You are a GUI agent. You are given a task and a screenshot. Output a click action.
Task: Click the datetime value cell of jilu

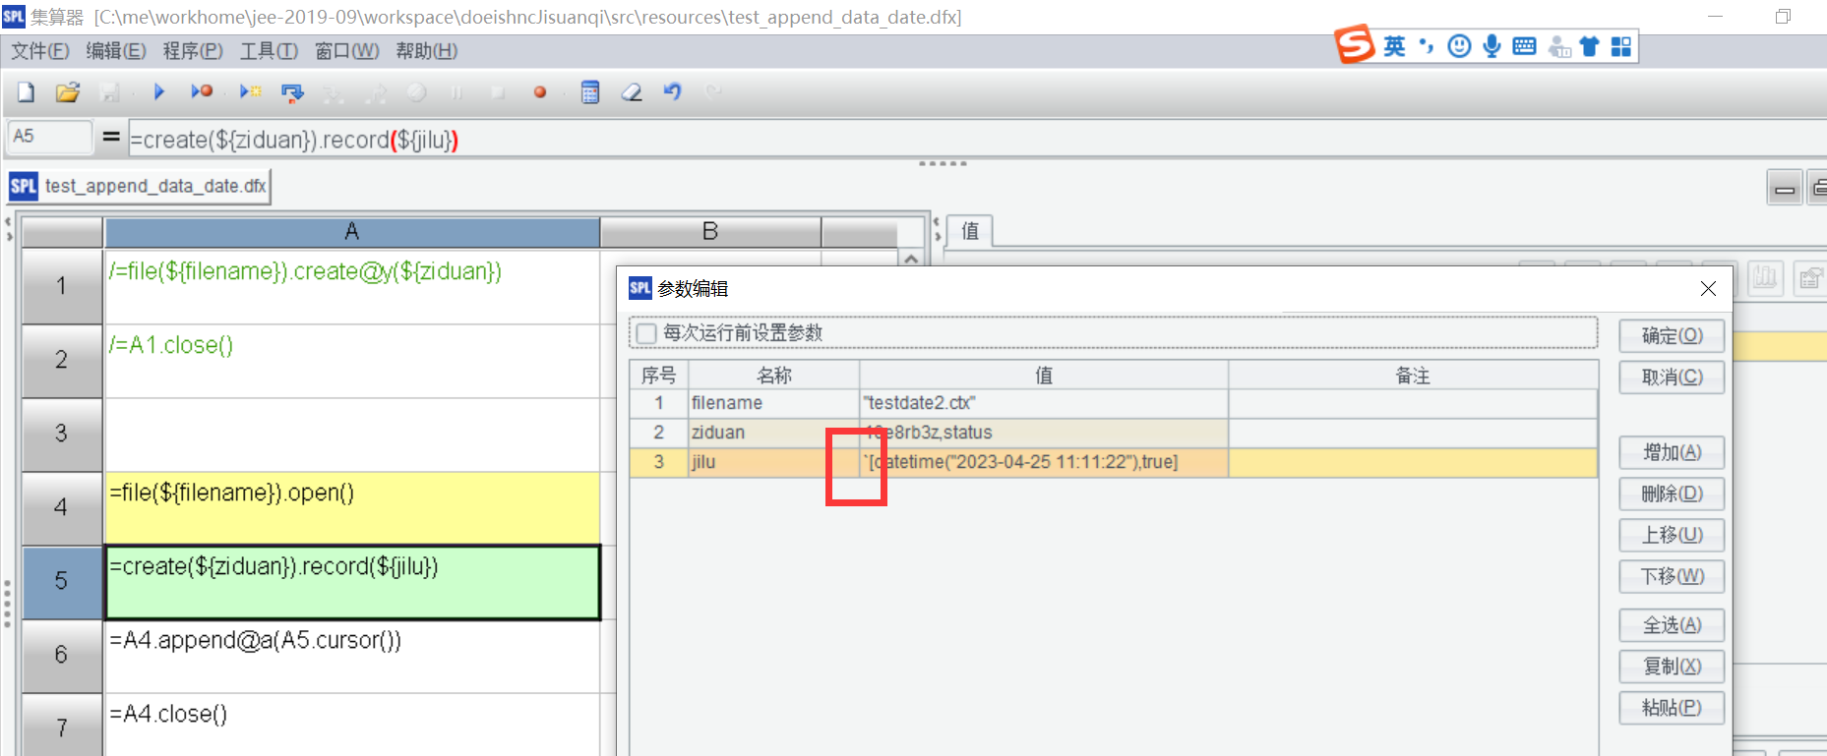[1044, 462]
